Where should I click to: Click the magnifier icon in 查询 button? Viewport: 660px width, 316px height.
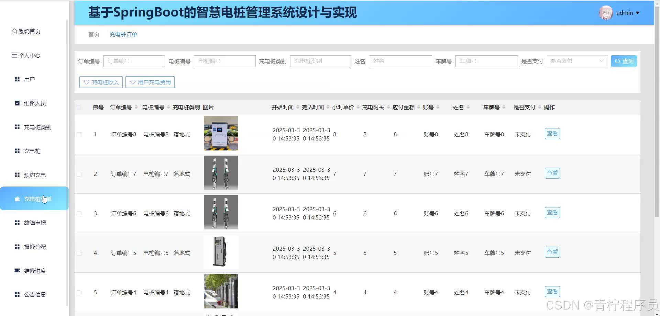tap(618, 61)
